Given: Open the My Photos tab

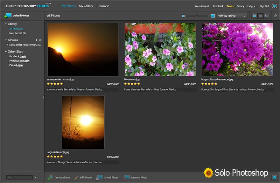Looking at the screenshot, I should coord(69,6).
